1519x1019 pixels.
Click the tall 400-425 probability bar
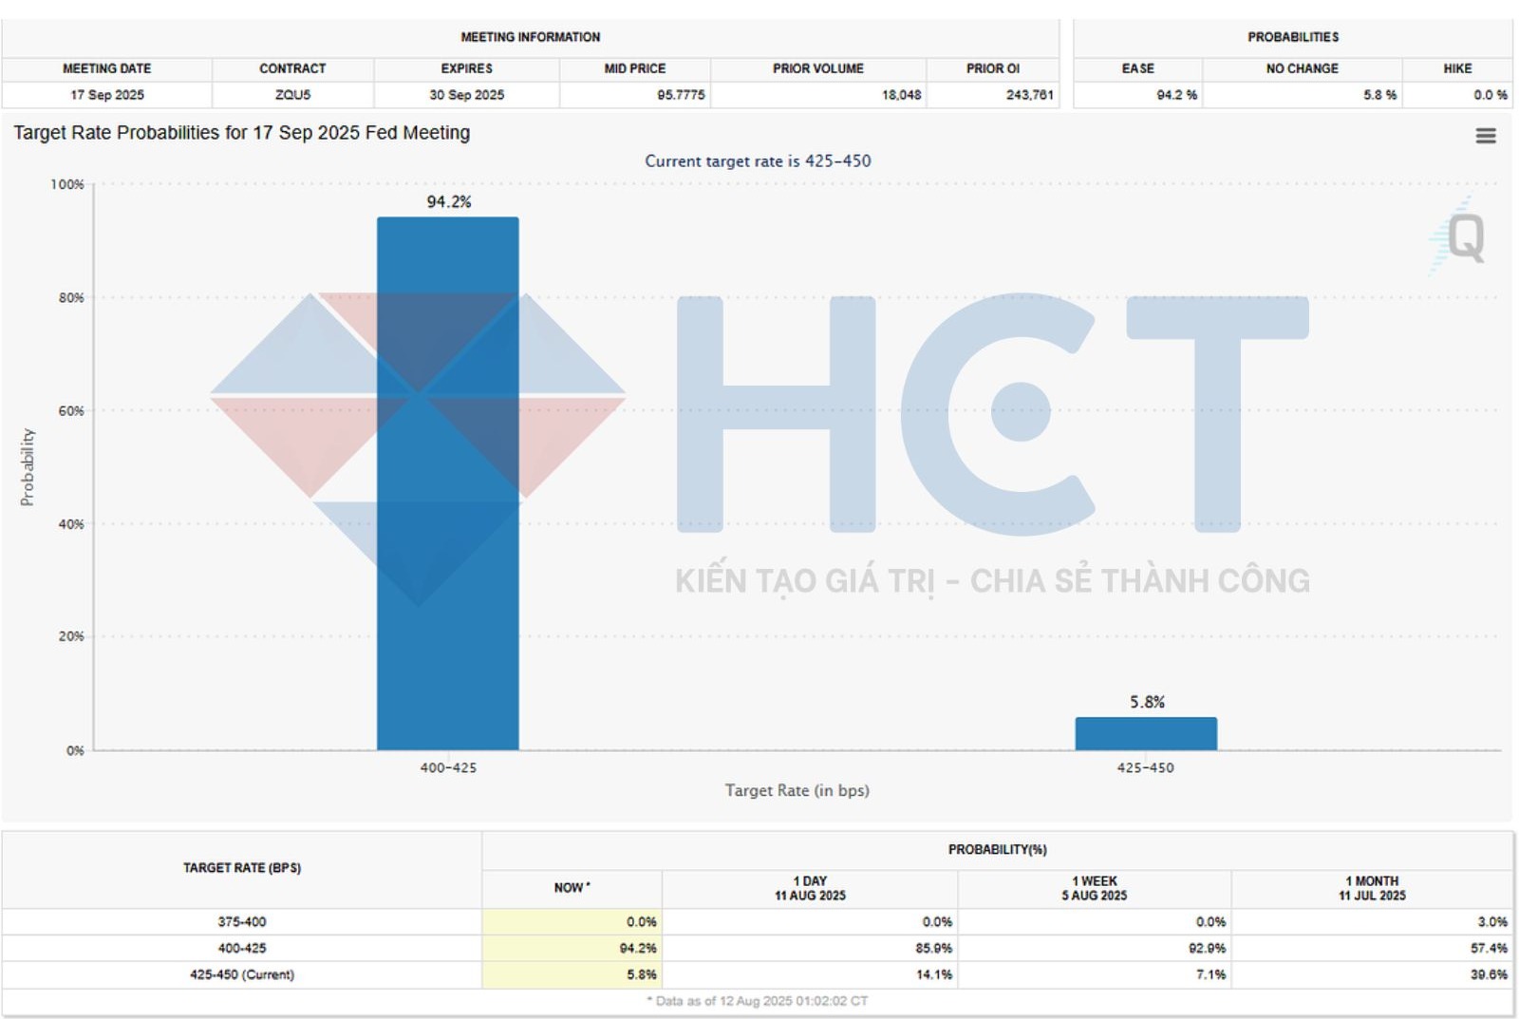click(447, 484)
